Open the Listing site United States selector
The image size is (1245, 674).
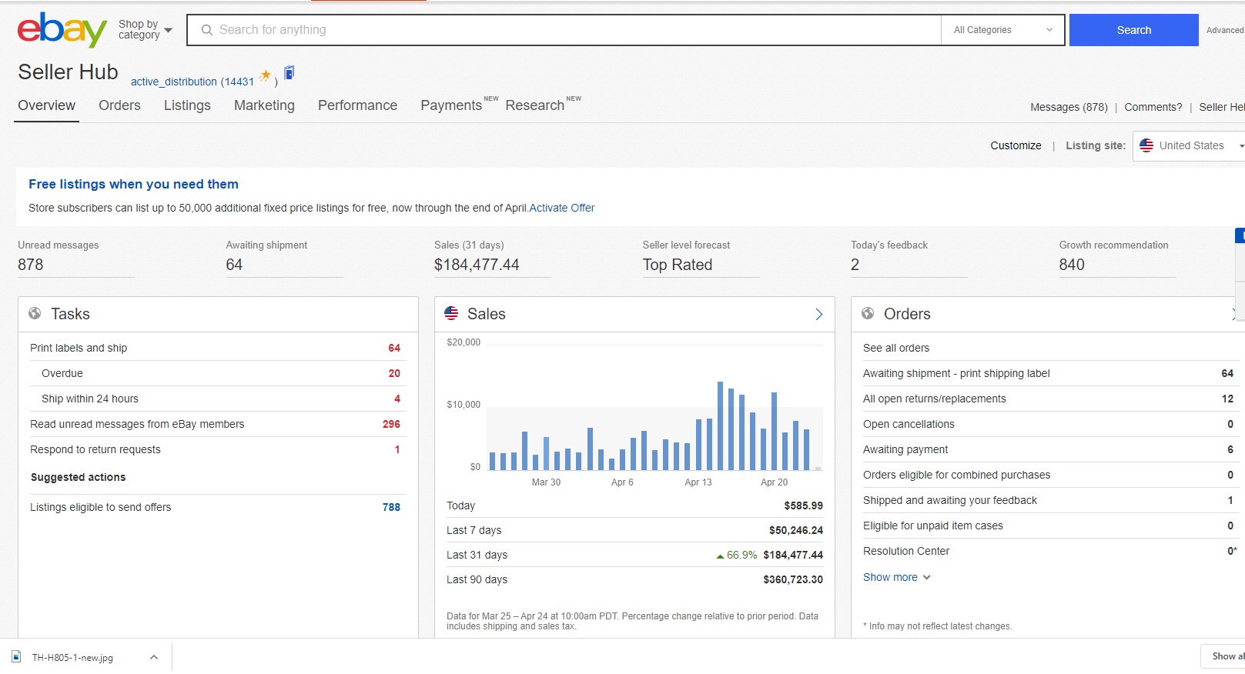point(1190,145)
